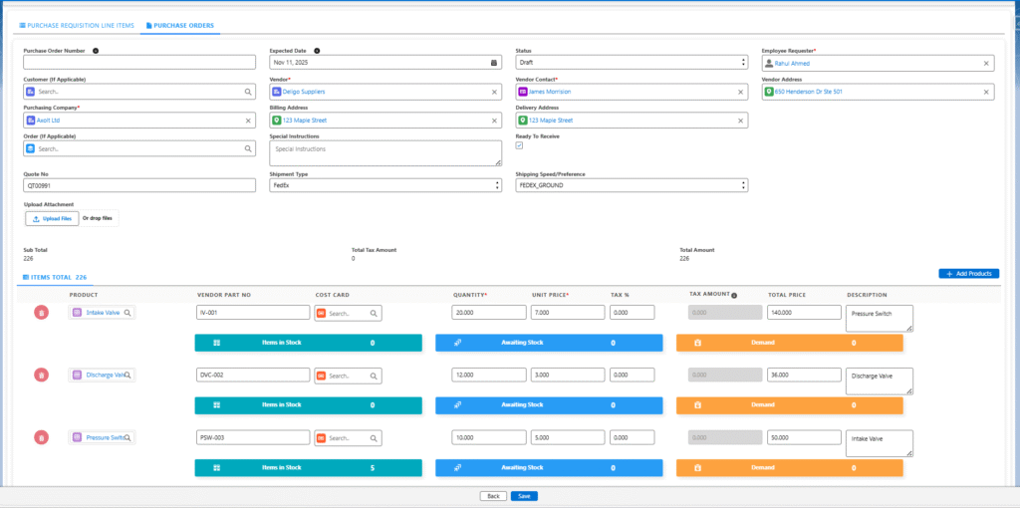This screenshot has height=508, width=1020.
Task: Open Shipping Speed/Preference FEDEX_GROUND dropdown
Action: (x=631, y=185)
